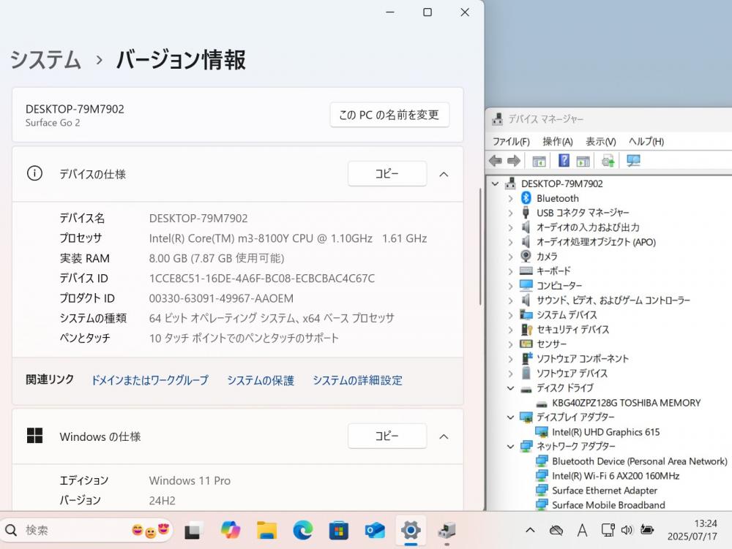Select the カメラ webcam icon in the tree
Viewport: 732px width, 549px height.
coord(526,256)
